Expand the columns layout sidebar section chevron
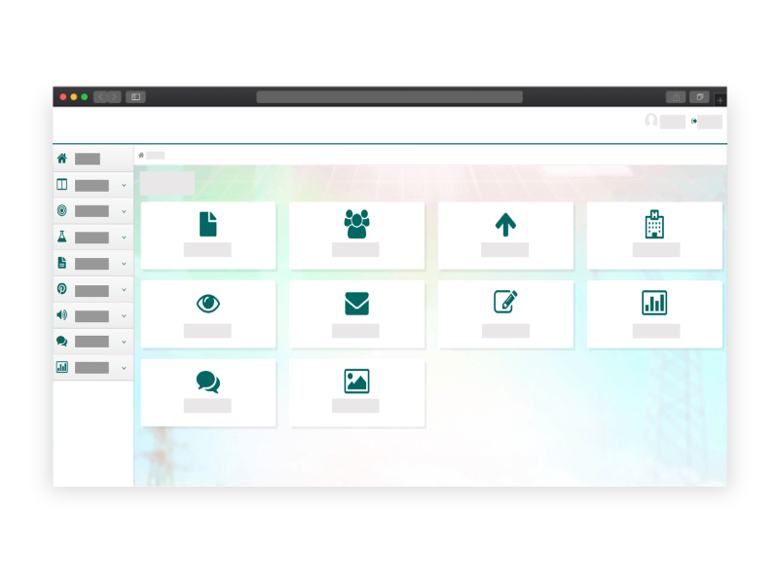 [124, 185]
